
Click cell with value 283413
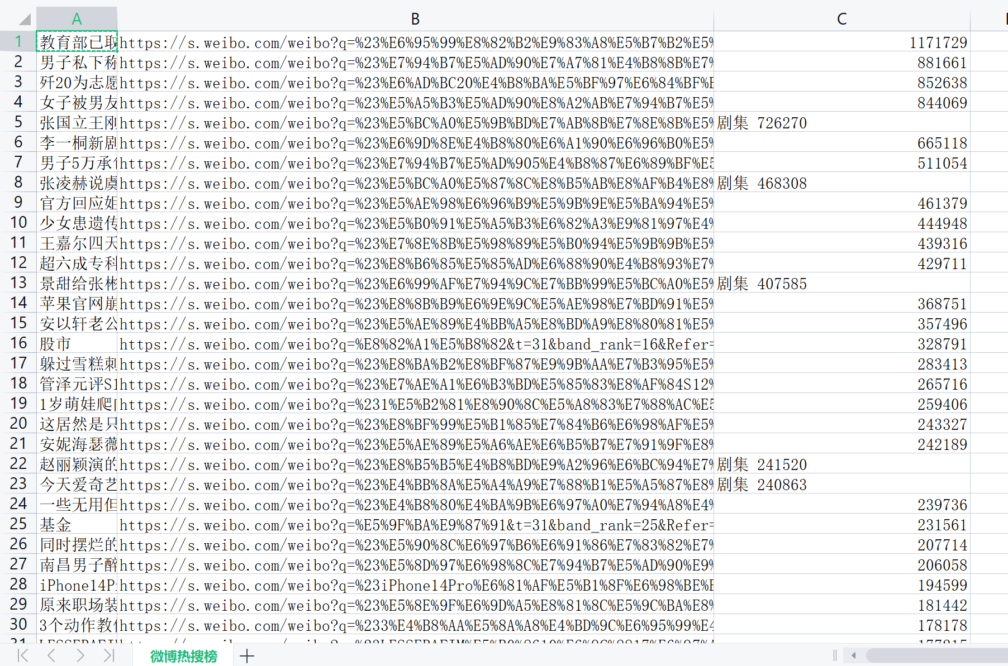coord(841,363)
